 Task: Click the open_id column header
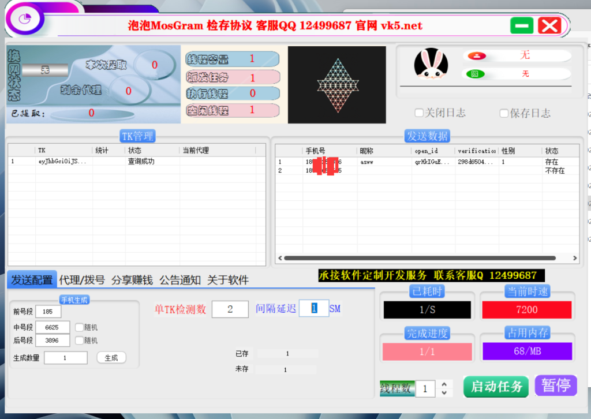coord(433,151)
